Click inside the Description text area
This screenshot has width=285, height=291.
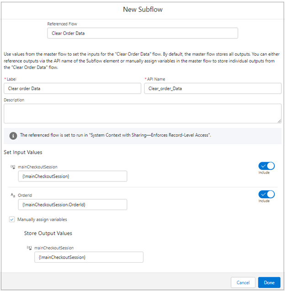click(142, 113)
